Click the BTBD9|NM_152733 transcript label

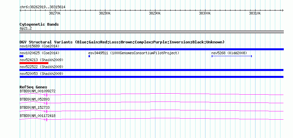tap(35, 107)
